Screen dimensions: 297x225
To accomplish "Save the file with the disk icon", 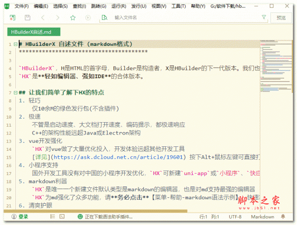I will click(27, 18).
